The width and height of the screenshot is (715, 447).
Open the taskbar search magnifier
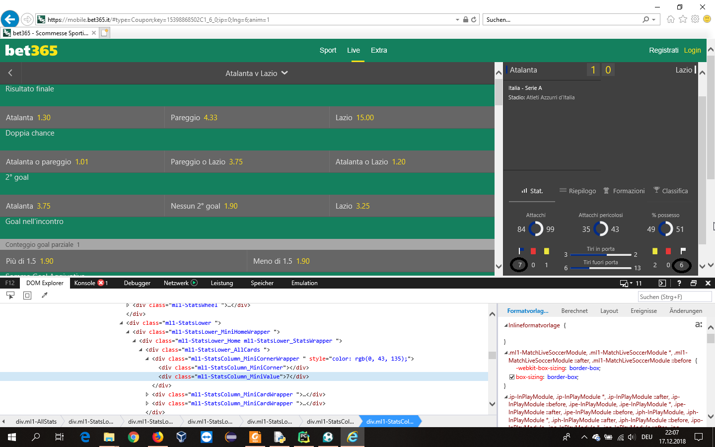(x=36, y=437)
